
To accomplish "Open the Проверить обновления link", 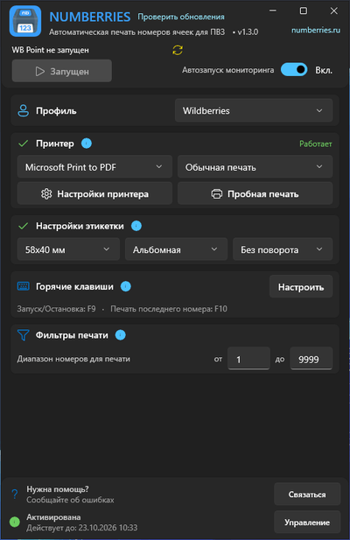I will pyautogui.click(x=181, y=17).
